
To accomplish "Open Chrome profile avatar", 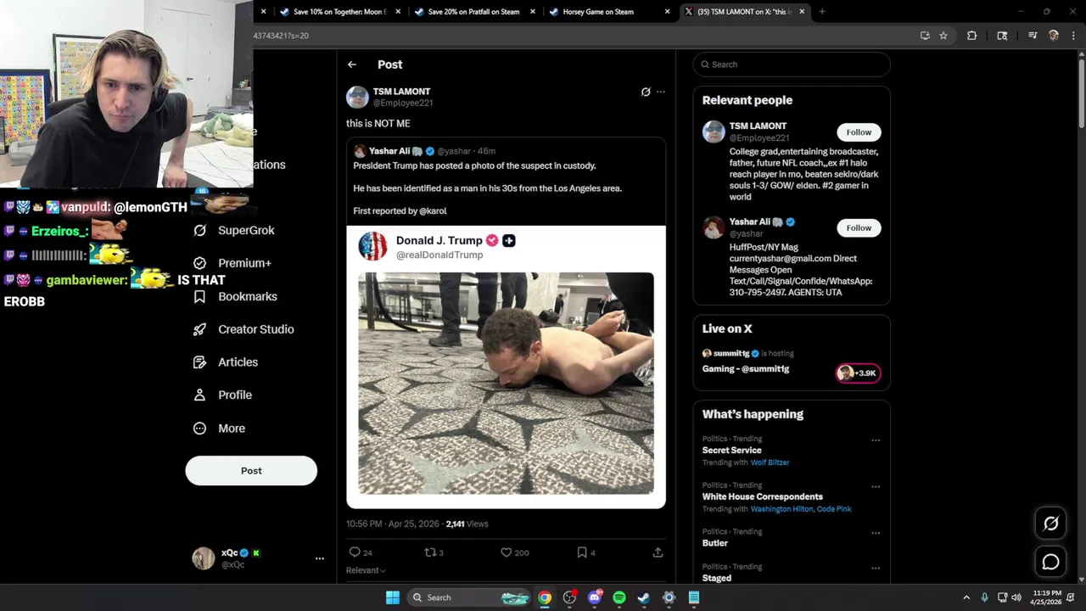I will pos(1054,36).
